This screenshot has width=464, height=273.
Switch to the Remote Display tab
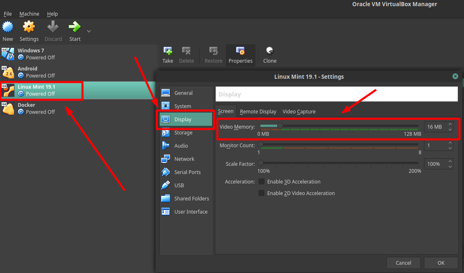(x=258, y=111)
